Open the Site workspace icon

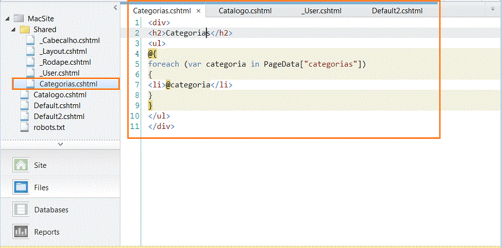click(x=21, y=165)
